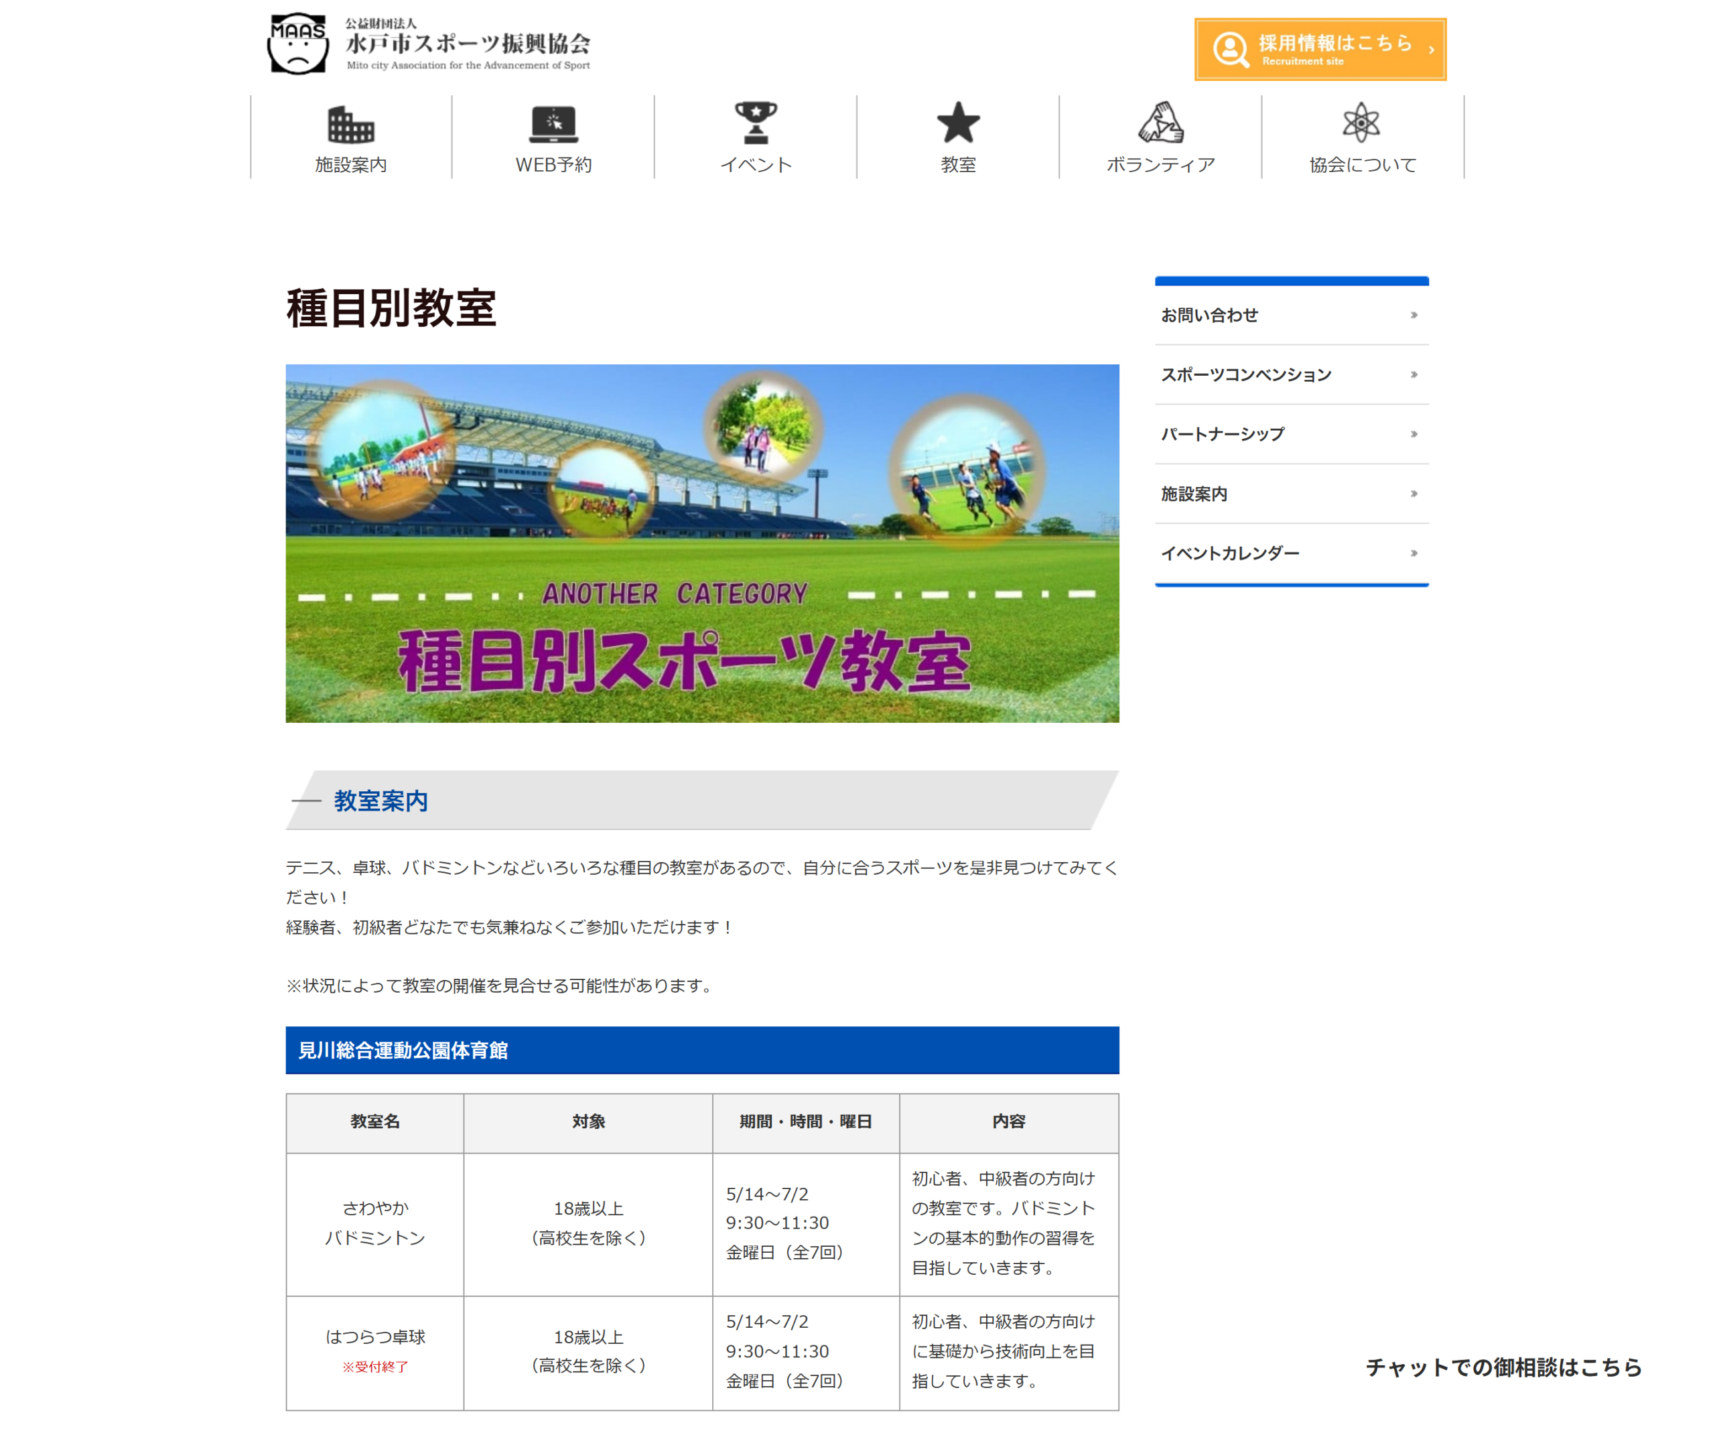1715x1429 pixels.
Task: Click the arrow beside イベントカレンダー
Action: (1414, 553)
